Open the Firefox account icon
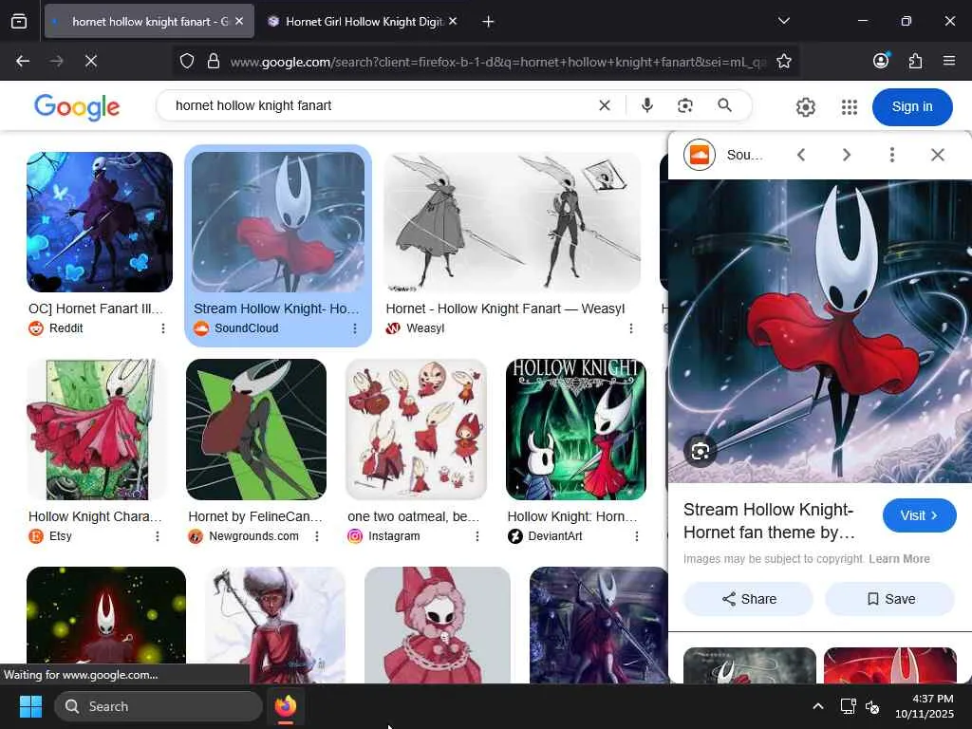The height and width of the screenshot is (729, 972). pyautogui.click(x=881, y=61)
